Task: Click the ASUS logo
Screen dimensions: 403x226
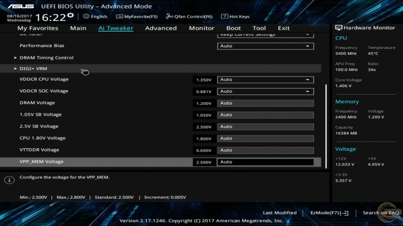Action: click(21, 6)
